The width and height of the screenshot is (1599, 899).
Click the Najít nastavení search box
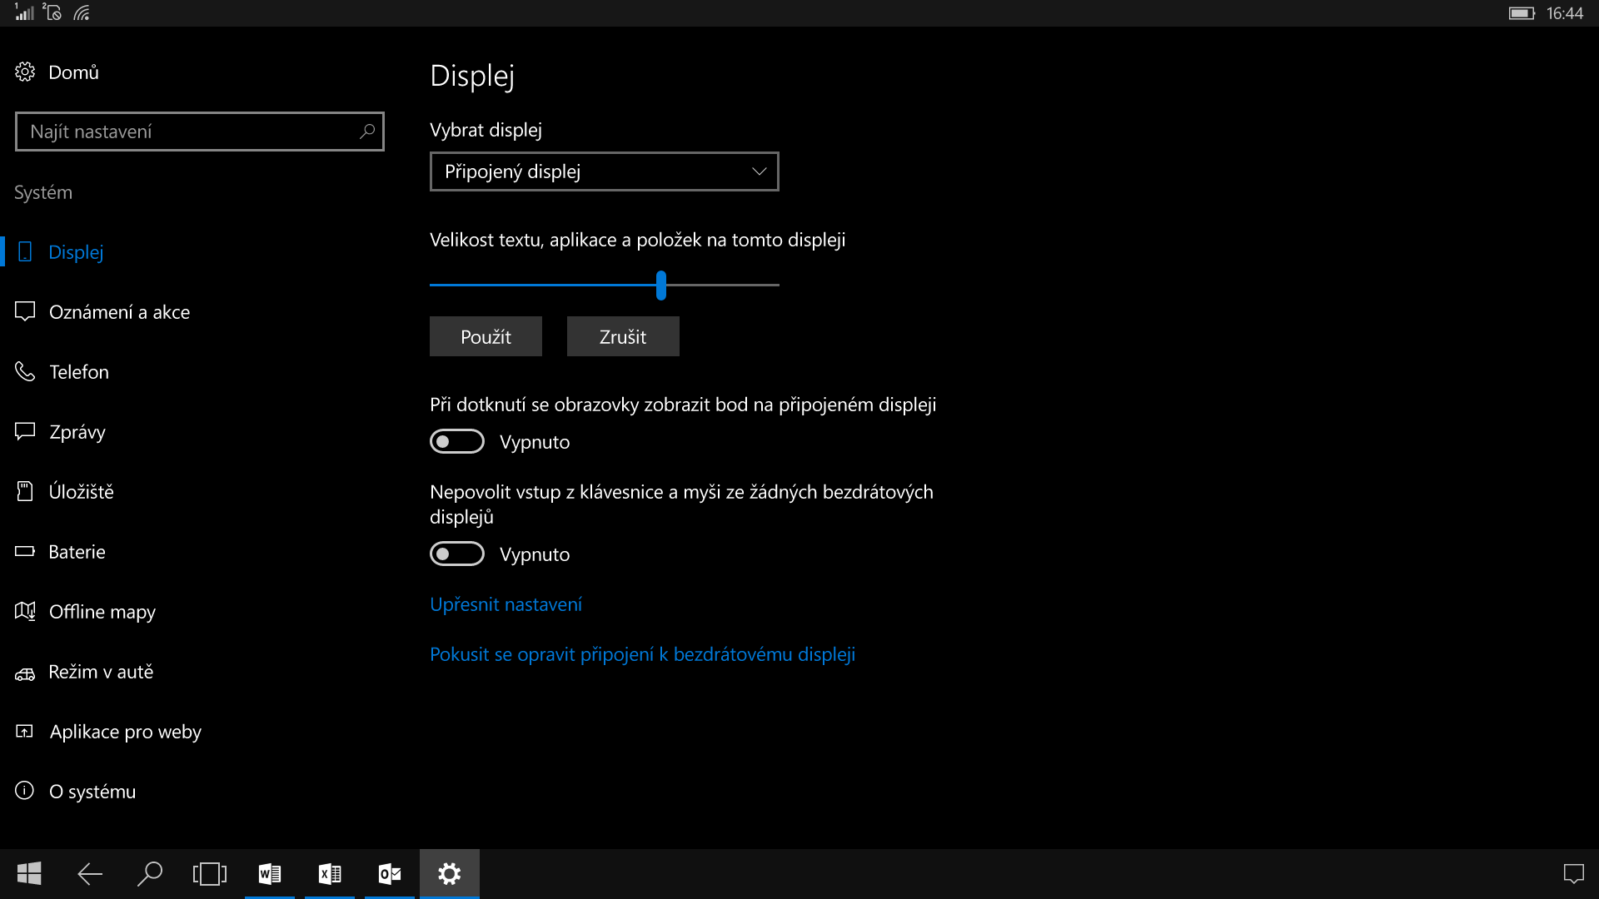(199, 132)
